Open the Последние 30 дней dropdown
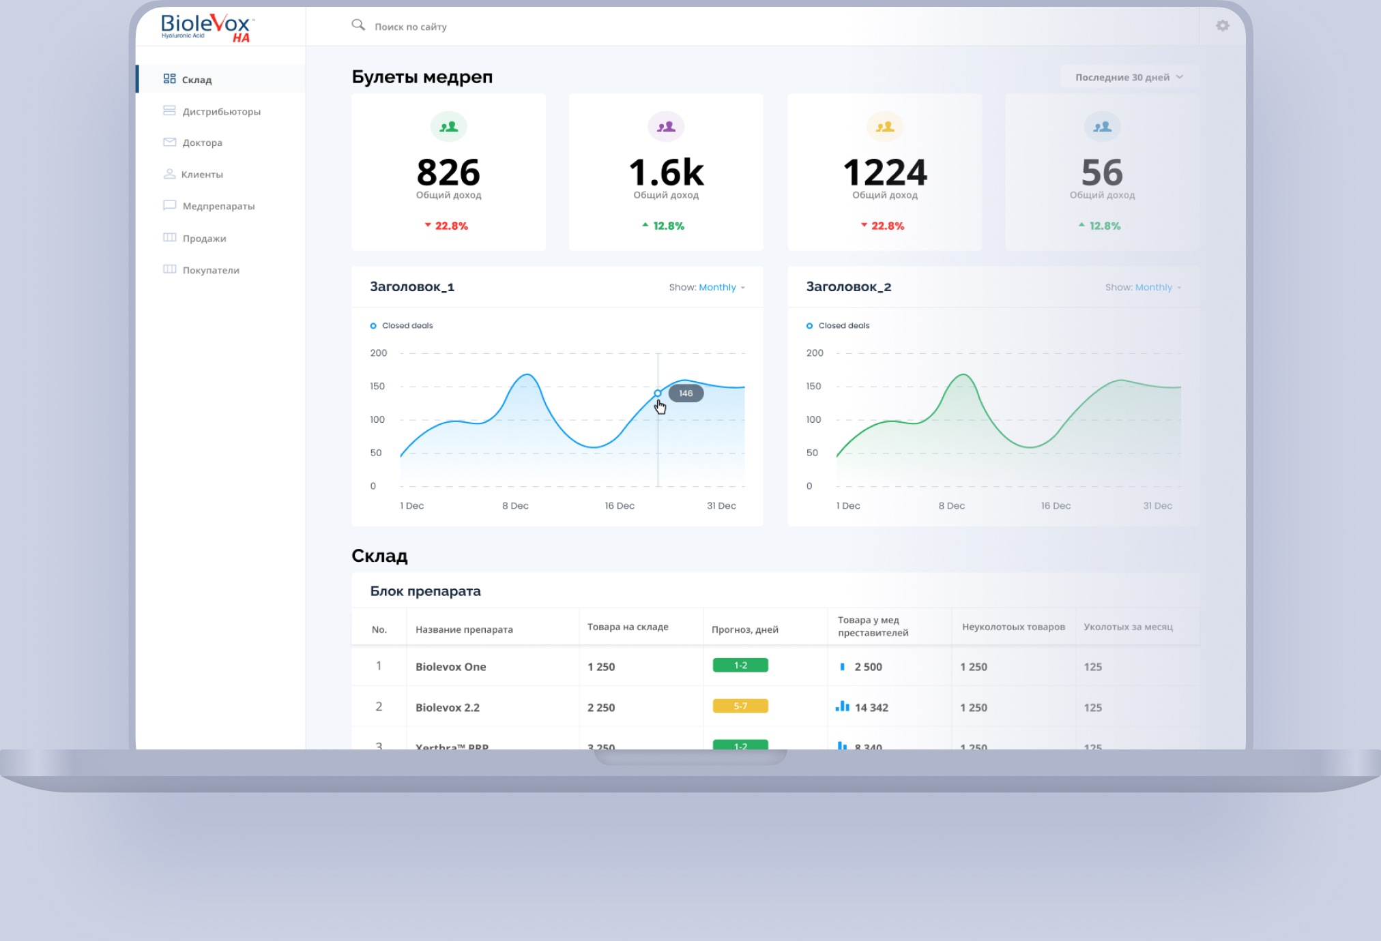 pos(1129,77)
